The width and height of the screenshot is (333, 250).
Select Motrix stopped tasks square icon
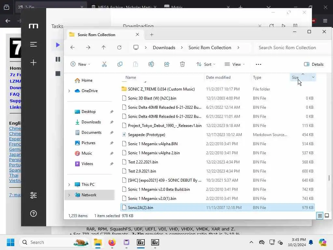click(x=58, y=74)
